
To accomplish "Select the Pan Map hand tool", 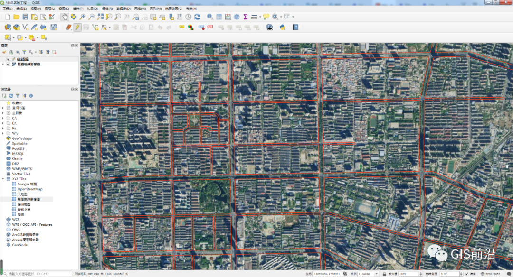I will (65, 17).
